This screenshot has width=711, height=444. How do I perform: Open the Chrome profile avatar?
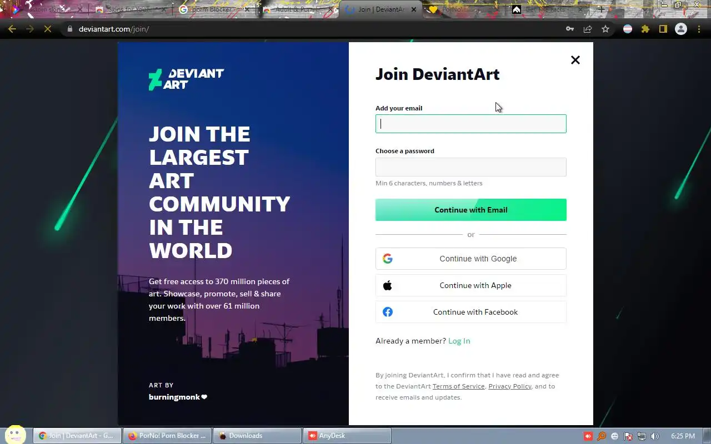[681, 29]
